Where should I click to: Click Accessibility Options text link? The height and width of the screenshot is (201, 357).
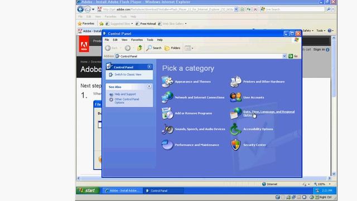tap(258, 129)
